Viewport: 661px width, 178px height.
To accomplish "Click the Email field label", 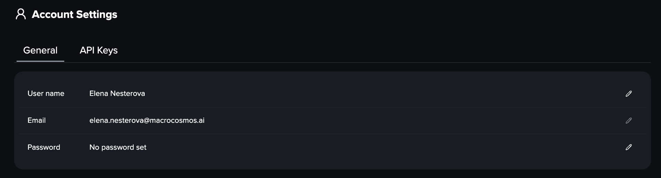I will coord(37,120).
